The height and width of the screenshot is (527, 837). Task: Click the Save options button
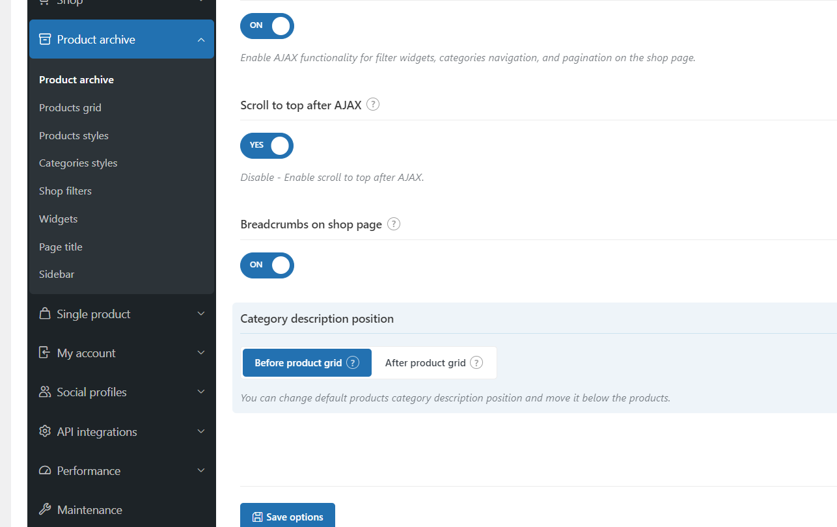point(288,517)
